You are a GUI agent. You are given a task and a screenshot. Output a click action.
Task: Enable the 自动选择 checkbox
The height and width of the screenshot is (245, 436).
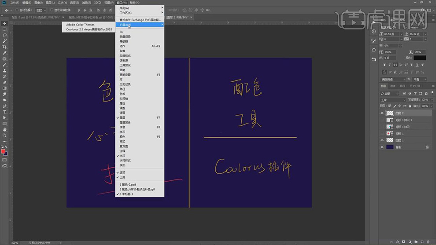pos(17,10)
